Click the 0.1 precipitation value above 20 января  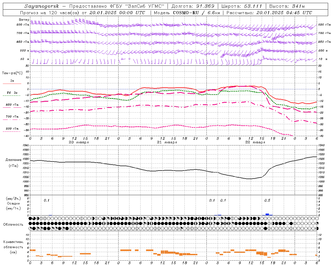pos(46,200)
